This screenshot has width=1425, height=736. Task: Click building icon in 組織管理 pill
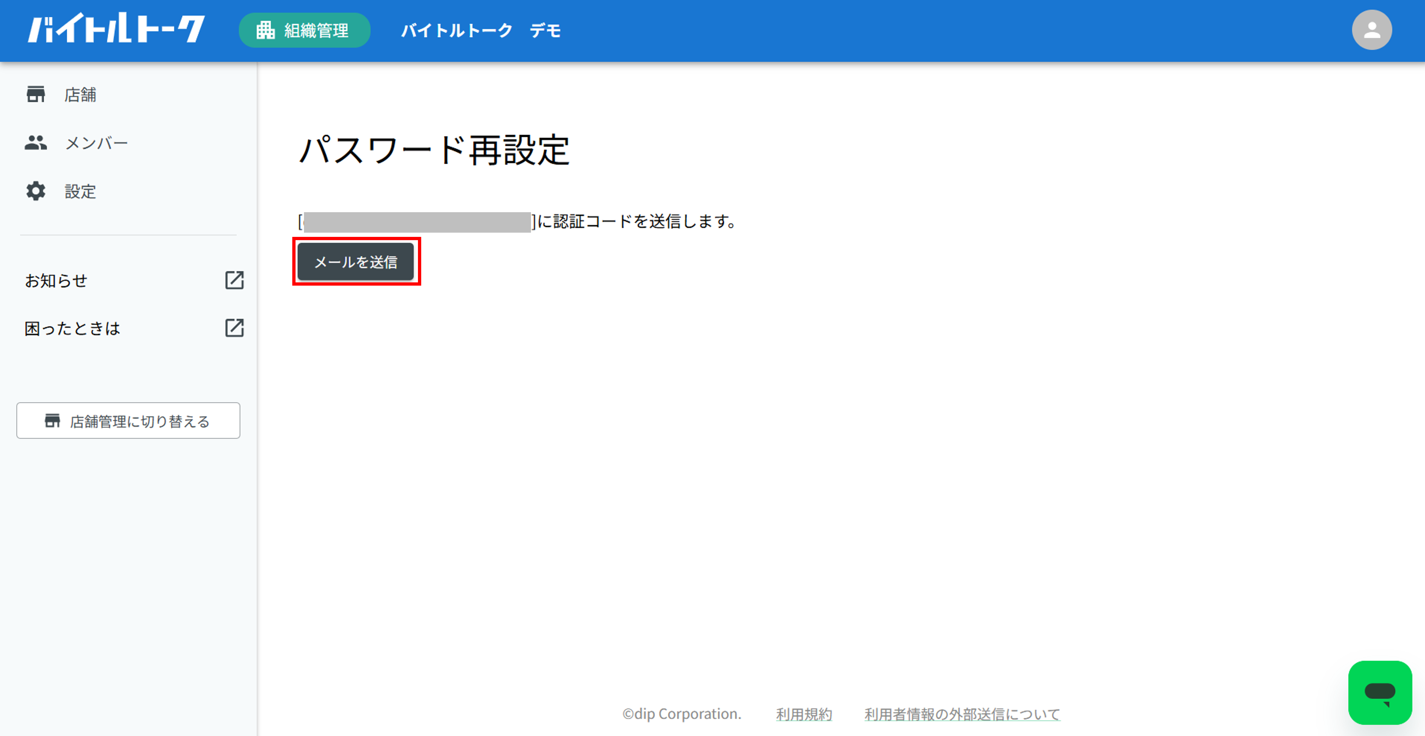(x=266, y=30)
